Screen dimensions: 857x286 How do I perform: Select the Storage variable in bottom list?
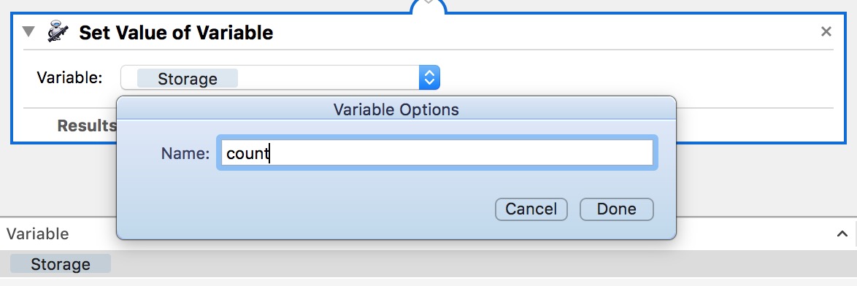[61, 264]
